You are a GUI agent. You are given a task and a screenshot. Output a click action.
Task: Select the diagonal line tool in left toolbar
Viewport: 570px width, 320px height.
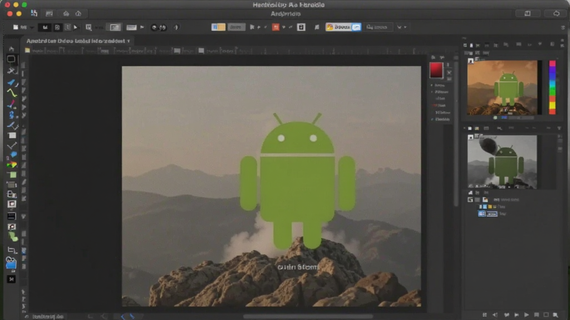[x=12, y=146]
